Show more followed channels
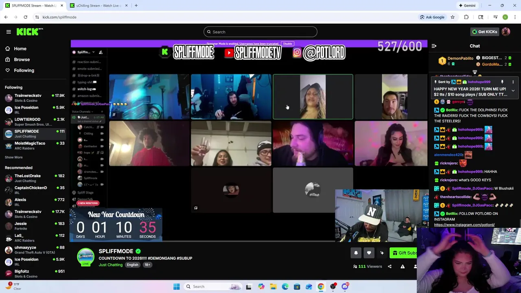 pos(13,157)
